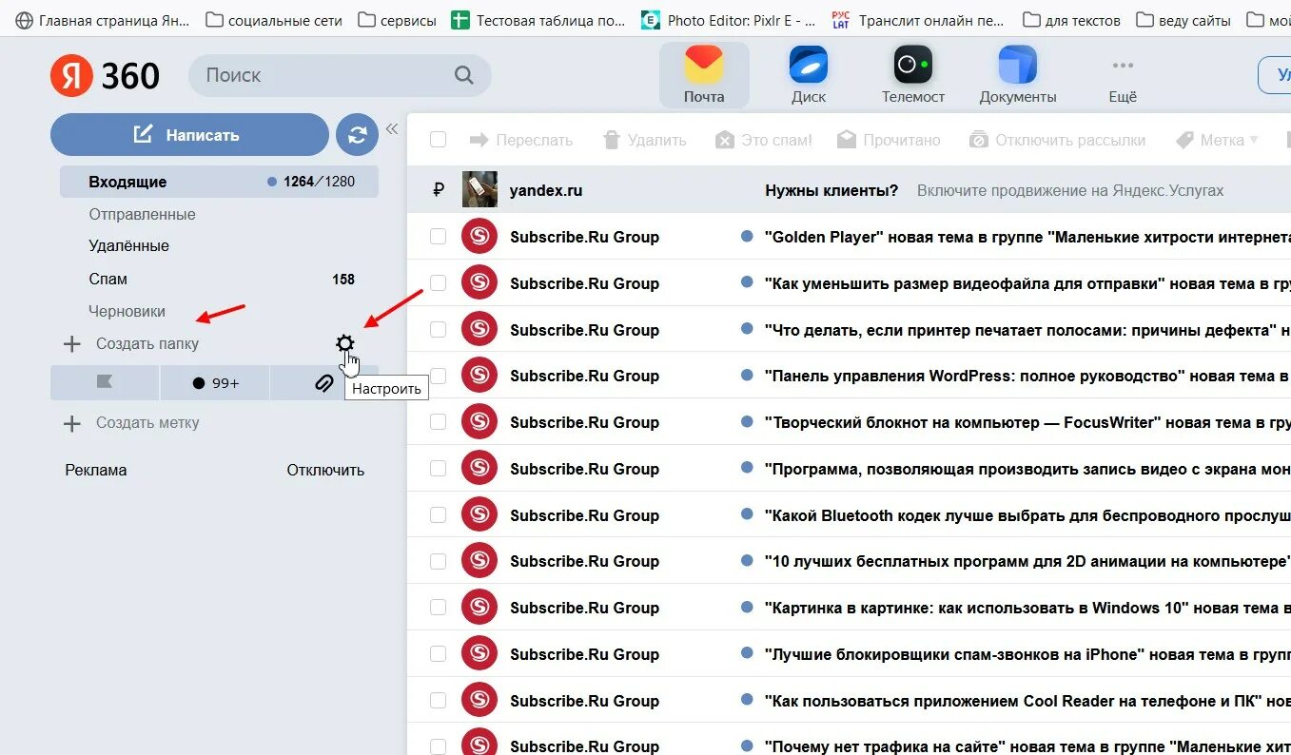Click sender avatar of "Golden Player" message

click(x=479, y=237)
